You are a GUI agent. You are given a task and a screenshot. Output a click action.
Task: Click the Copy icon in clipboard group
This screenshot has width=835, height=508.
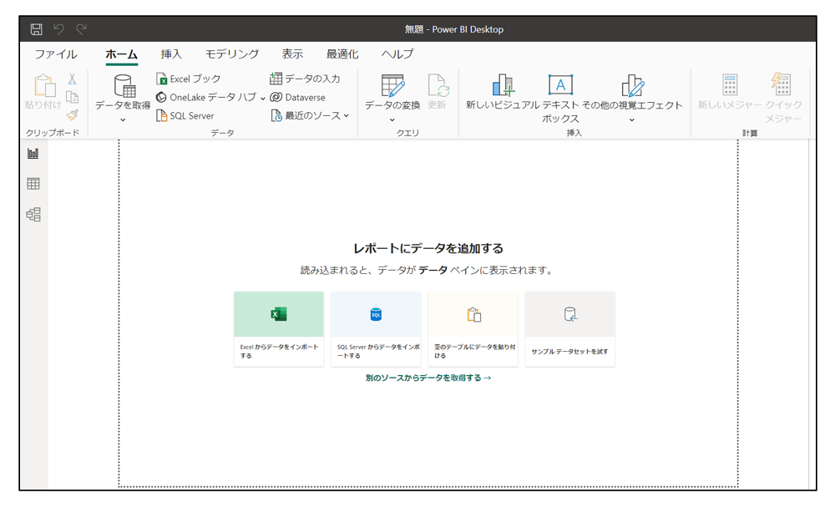coord(72,97)
